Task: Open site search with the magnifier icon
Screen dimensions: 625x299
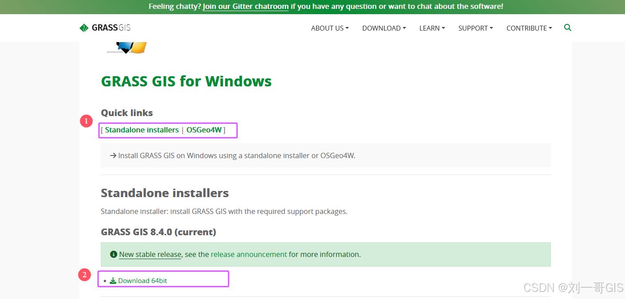Action: point(567,27)
